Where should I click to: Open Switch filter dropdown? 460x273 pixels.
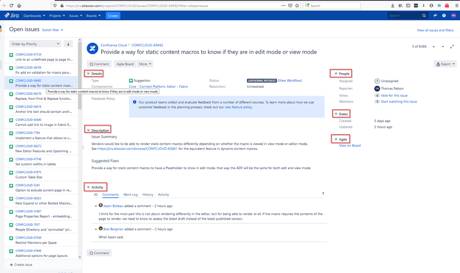[52, 30]
